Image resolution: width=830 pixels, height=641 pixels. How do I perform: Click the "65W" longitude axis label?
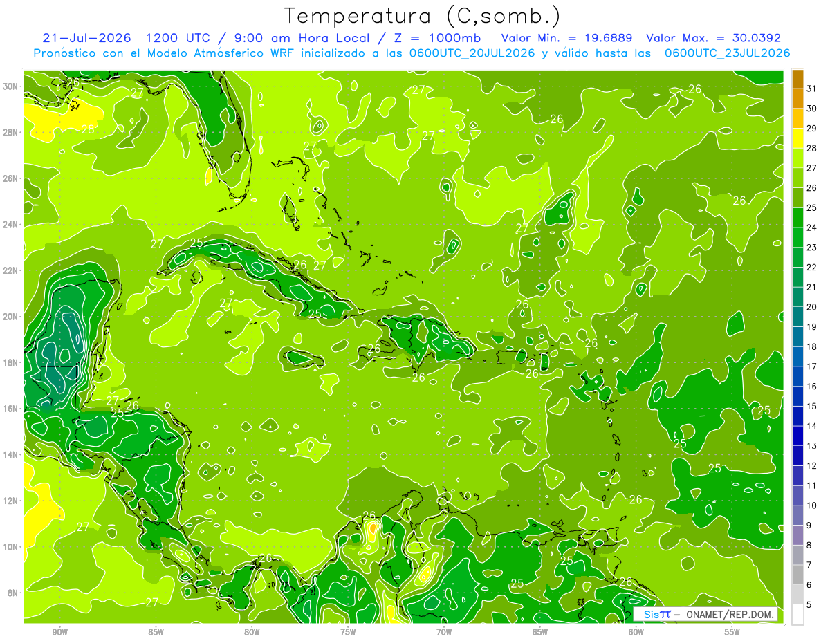click(x=540, y=632)
